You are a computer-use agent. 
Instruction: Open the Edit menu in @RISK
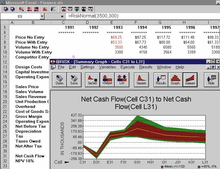pyautogui.click(x=72, y=67)
